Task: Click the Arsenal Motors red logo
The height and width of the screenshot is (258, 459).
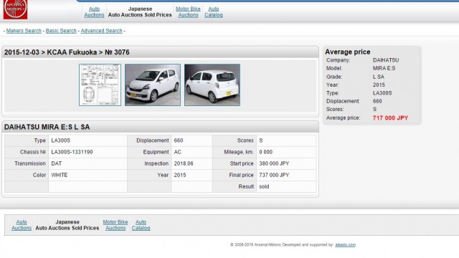Action: [x=15, y=9]
